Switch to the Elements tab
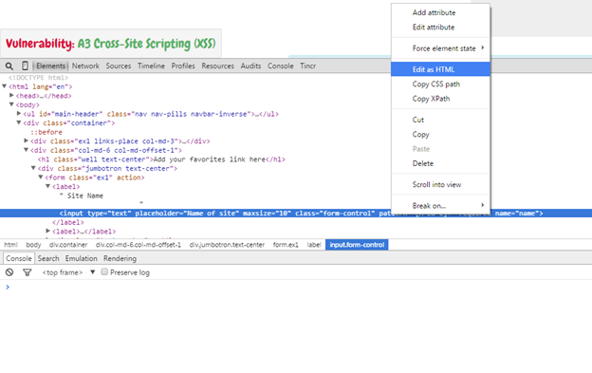Viewport: 592px width, 373px height. coord(50,65)
